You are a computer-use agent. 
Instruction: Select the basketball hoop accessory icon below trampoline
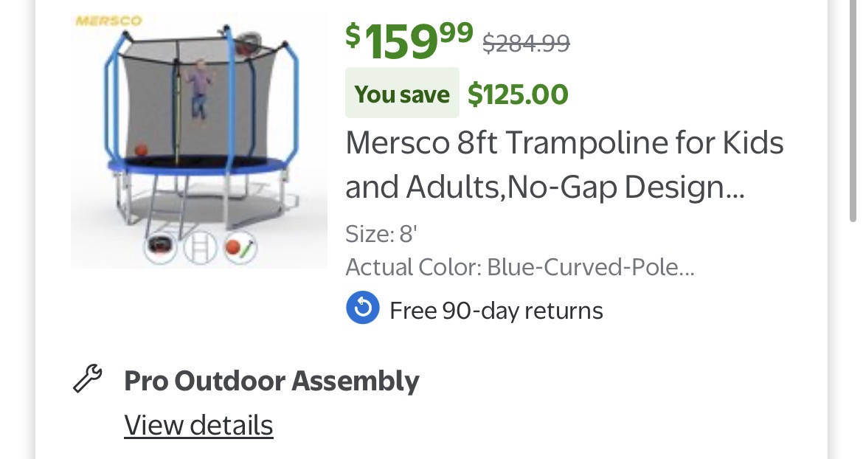(160, 247)
